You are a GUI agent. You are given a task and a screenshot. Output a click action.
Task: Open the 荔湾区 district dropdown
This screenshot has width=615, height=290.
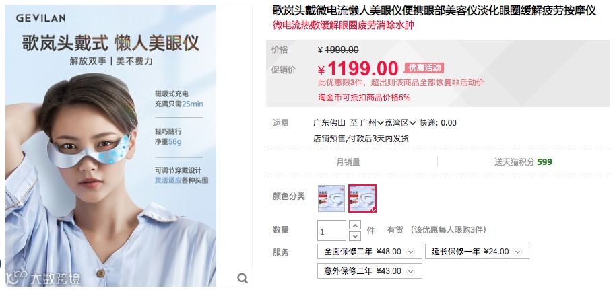(x=400, y=123)
